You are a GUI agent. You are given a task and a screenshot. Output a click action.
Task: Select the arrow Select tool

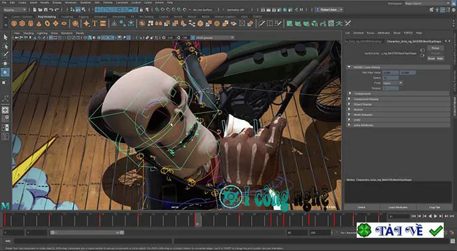(5, 37)
